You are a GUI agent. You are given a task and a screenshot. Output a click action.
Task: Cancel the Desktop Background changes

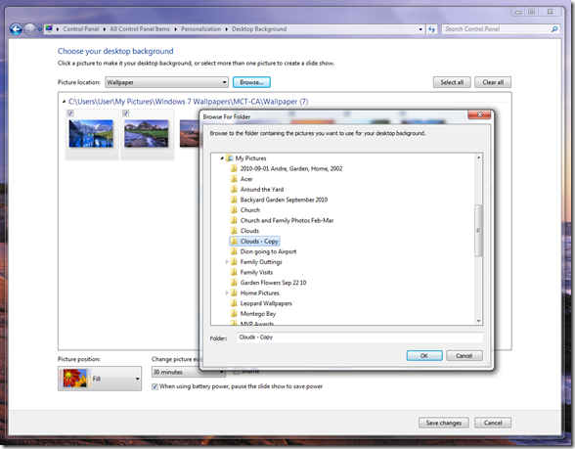click(493, 423)
